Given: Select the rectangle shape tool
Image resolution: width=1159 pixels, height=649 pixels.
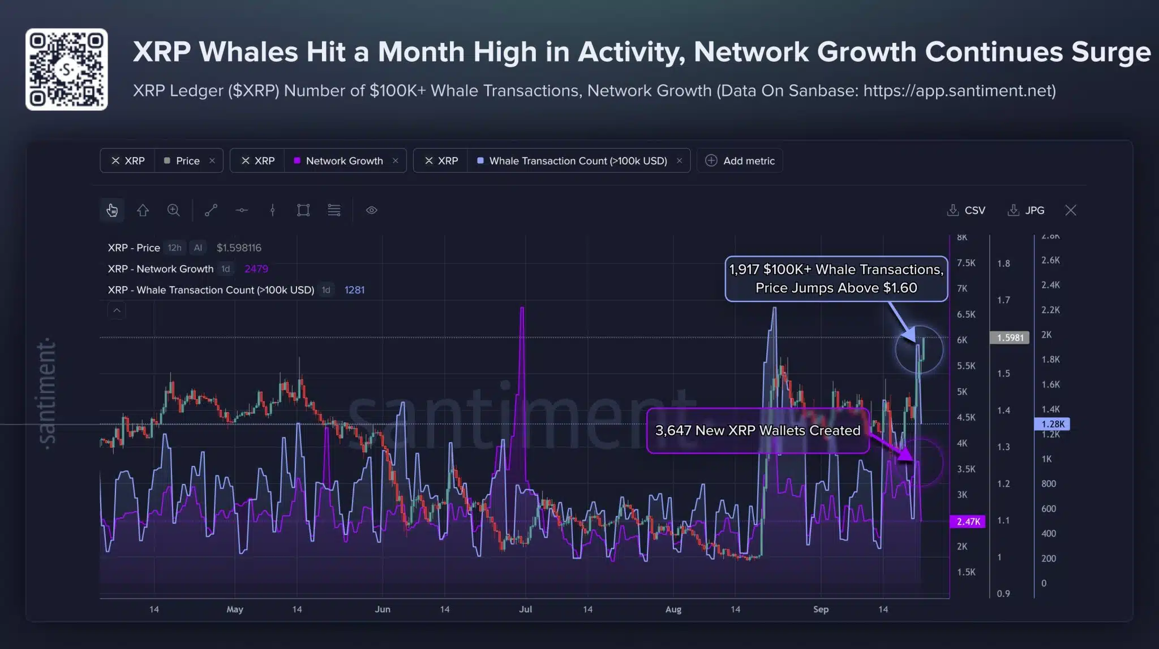Looking at the screenshot, I should [x=303, y=210].
